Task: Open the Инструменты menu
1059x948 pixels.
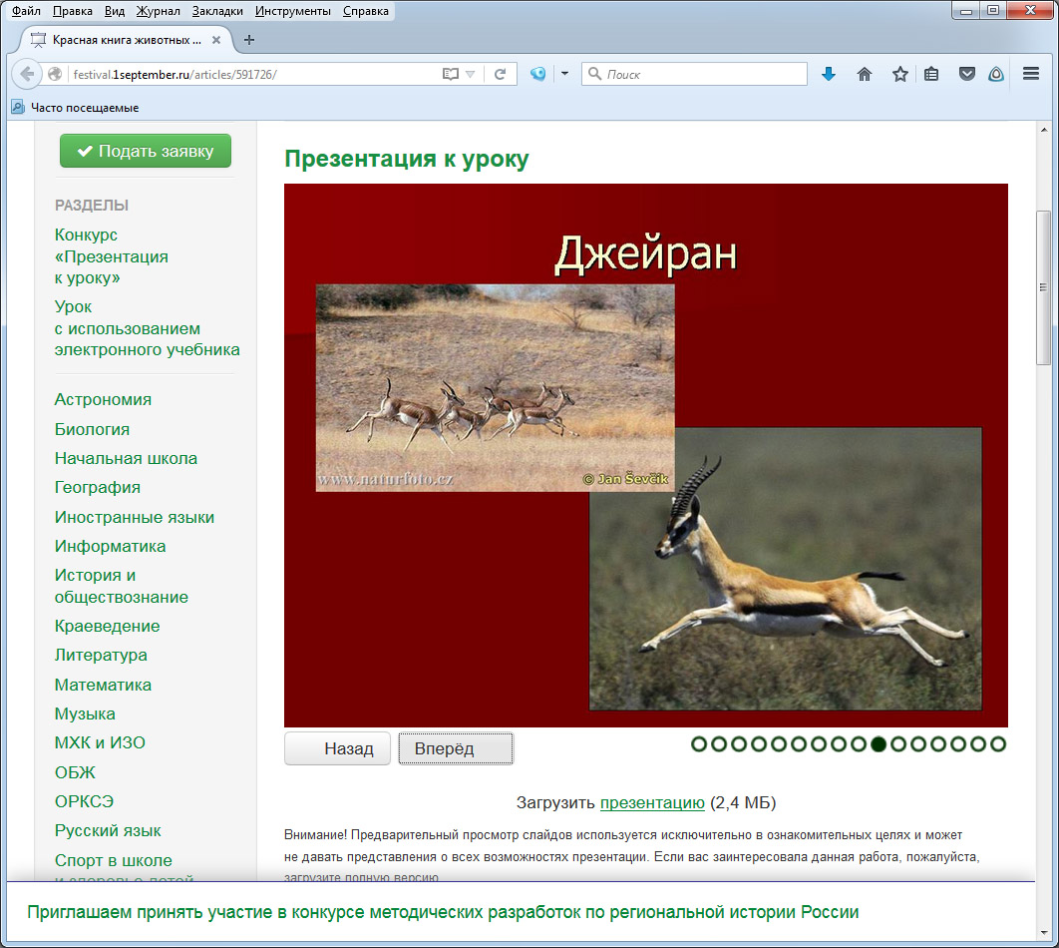Action: [292, 11]
